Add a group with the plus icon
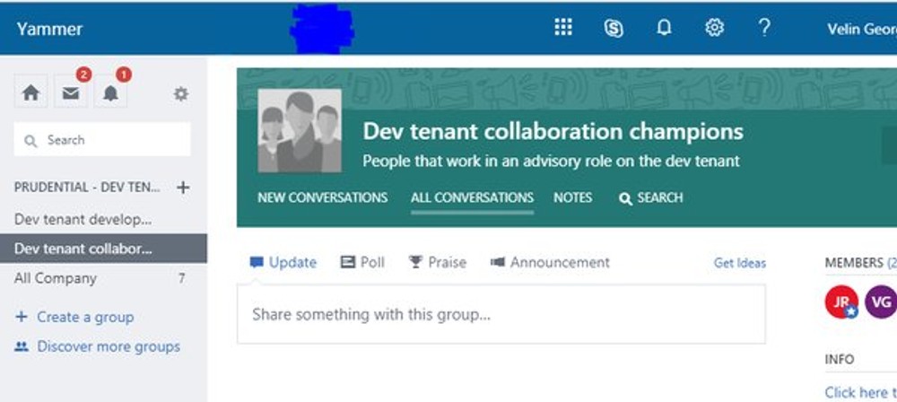The height and width of the screenshot is (402, 897). [183, 188]
